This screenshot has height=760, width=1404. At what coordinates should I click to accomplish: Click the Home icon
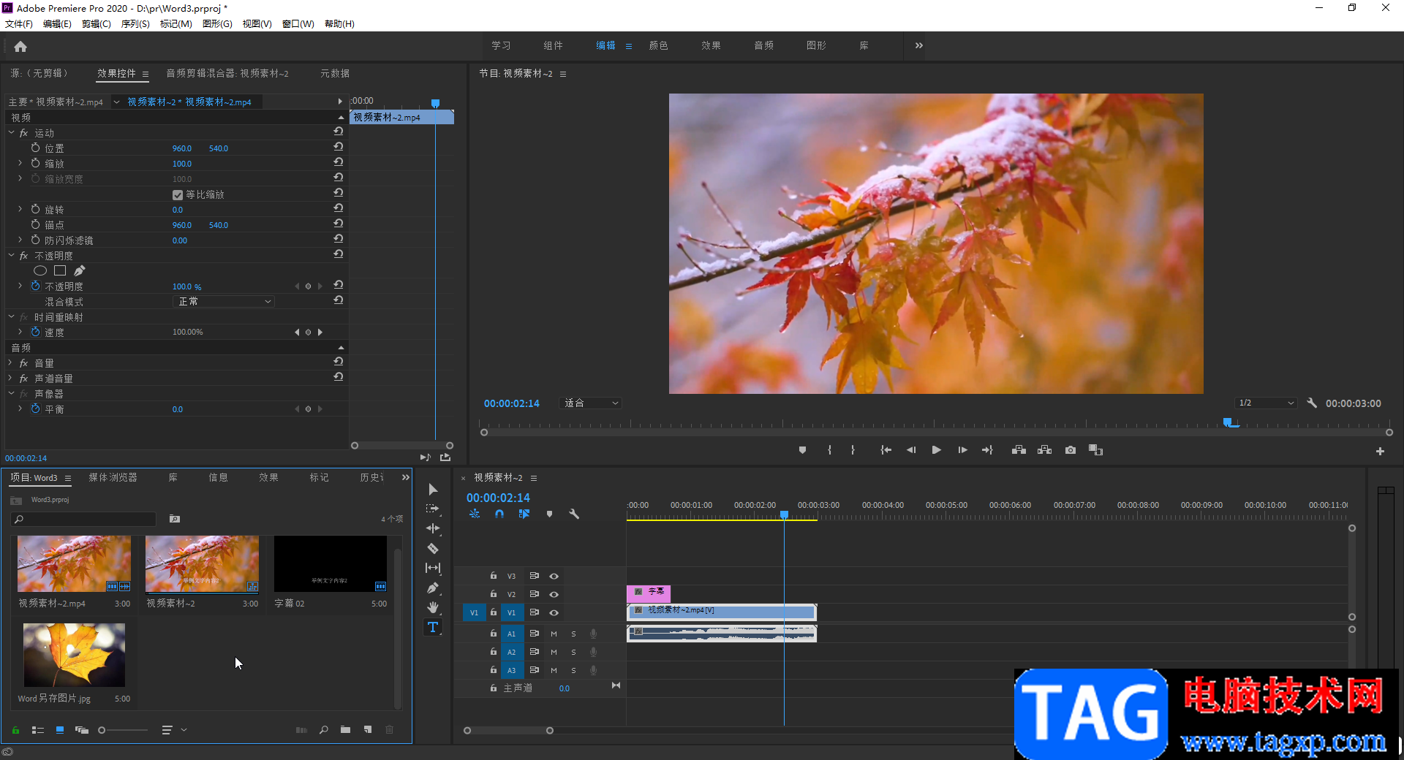(20, 47)
